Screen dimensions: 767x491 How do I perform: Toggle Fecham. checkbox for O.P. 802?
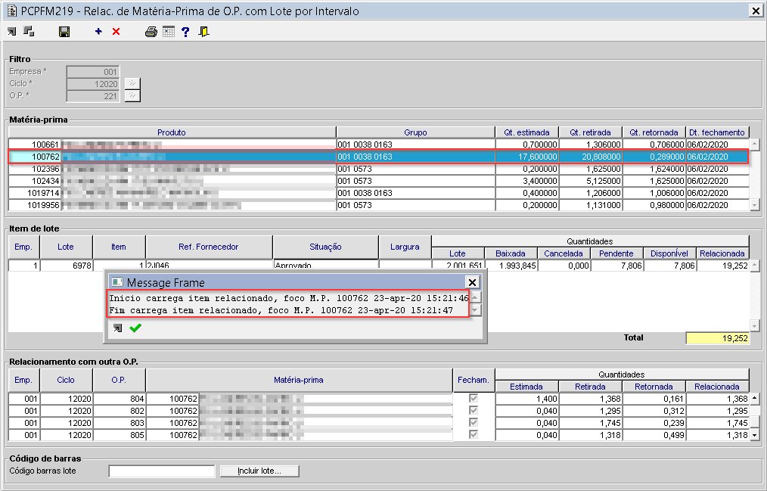click(x=474, y=411)
